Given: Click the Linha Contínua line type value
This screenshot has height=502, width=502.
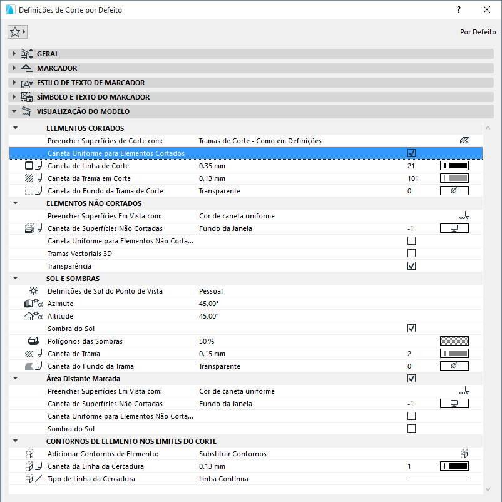Looking at the screenshot, I should point(223,479).
